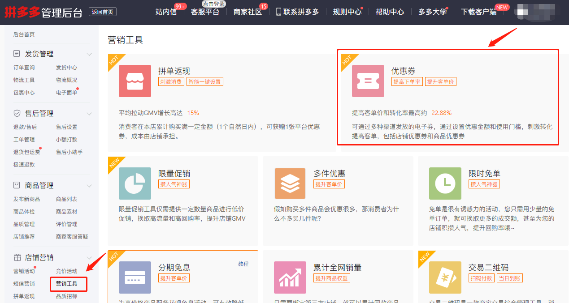
Task: Click the 发货管理 list icon
Action: pyautogui.click(x=17, y=54)
